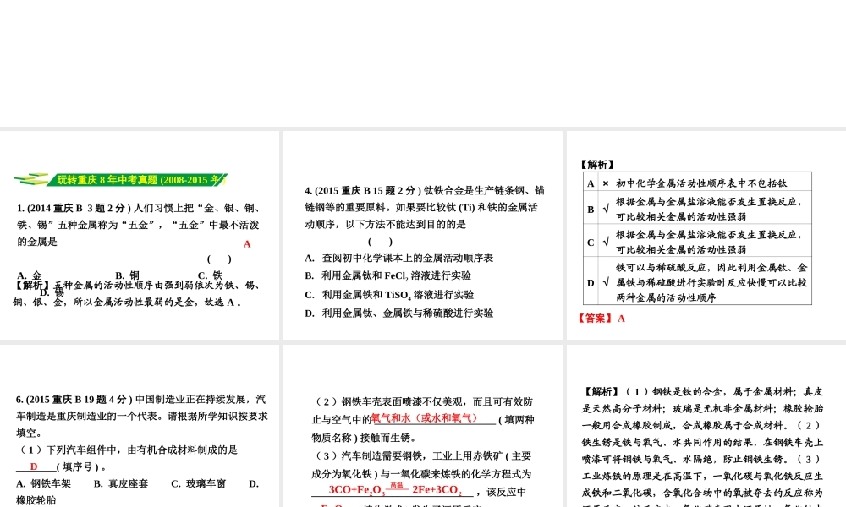Click the 【解析】 heading above the table
Image resolution: width=846 pixels, height=507 pixels.
(596, 164)
